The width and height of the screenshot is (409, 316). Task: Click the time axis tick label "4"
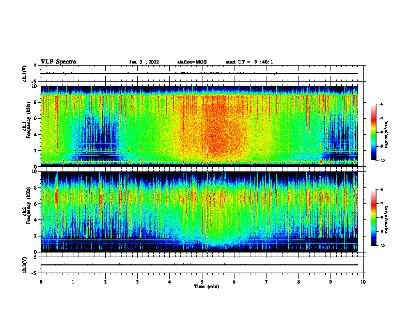(170, 282)
